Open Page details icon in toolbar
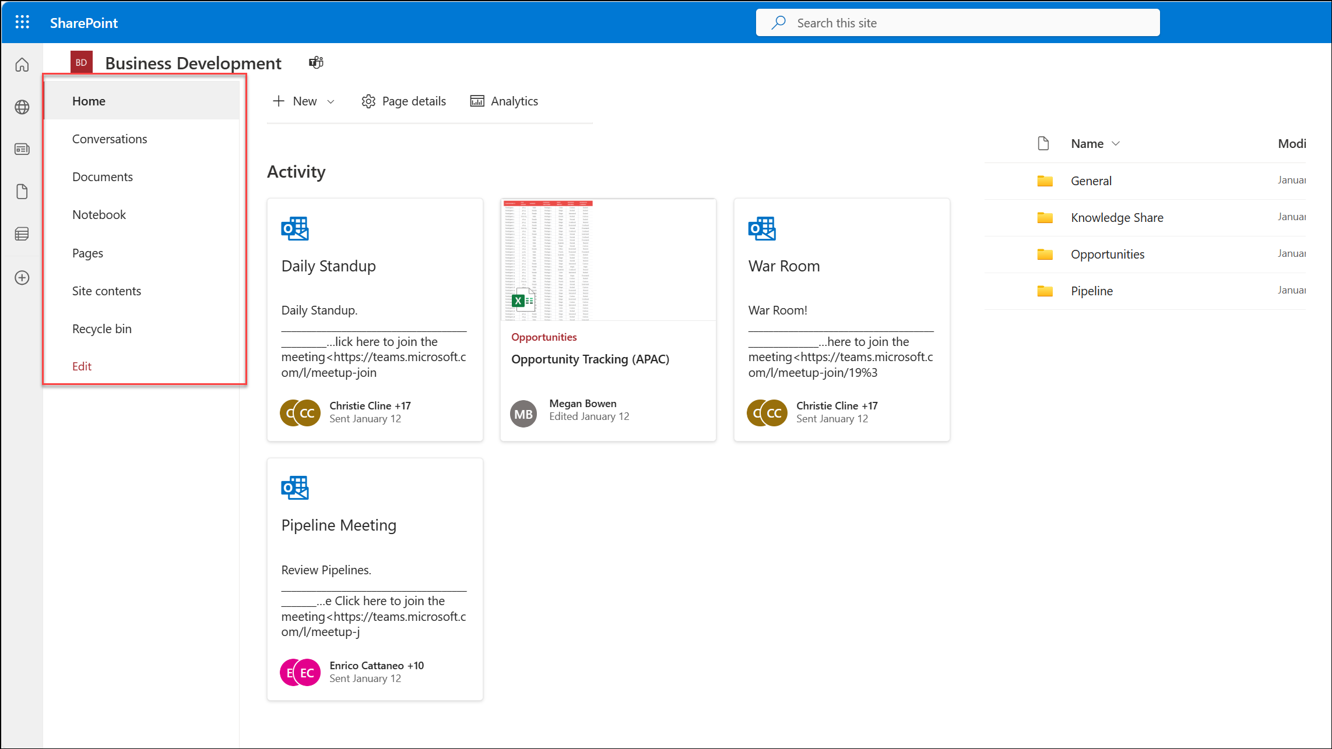The image size is (1332, 749). (368, 101)
